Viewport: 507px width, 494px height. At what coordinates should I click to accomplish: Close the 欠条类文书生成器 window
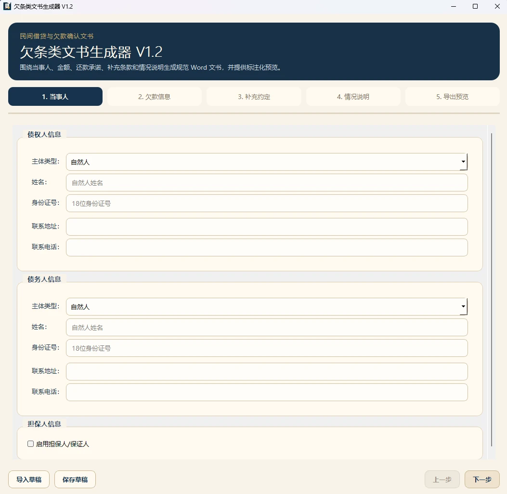497,6
